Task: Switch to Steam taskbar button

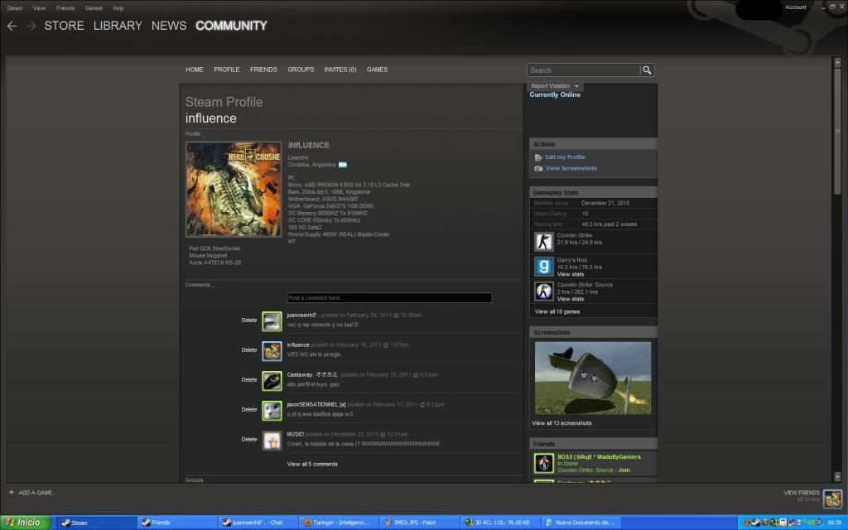Action: (96, 523)
